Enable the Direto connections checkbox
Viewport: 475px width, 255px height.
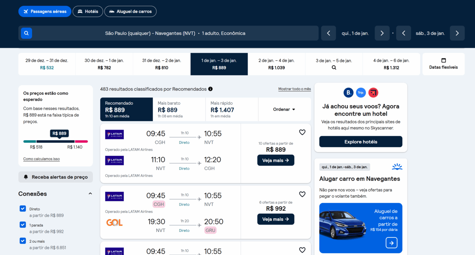[23, 208]
